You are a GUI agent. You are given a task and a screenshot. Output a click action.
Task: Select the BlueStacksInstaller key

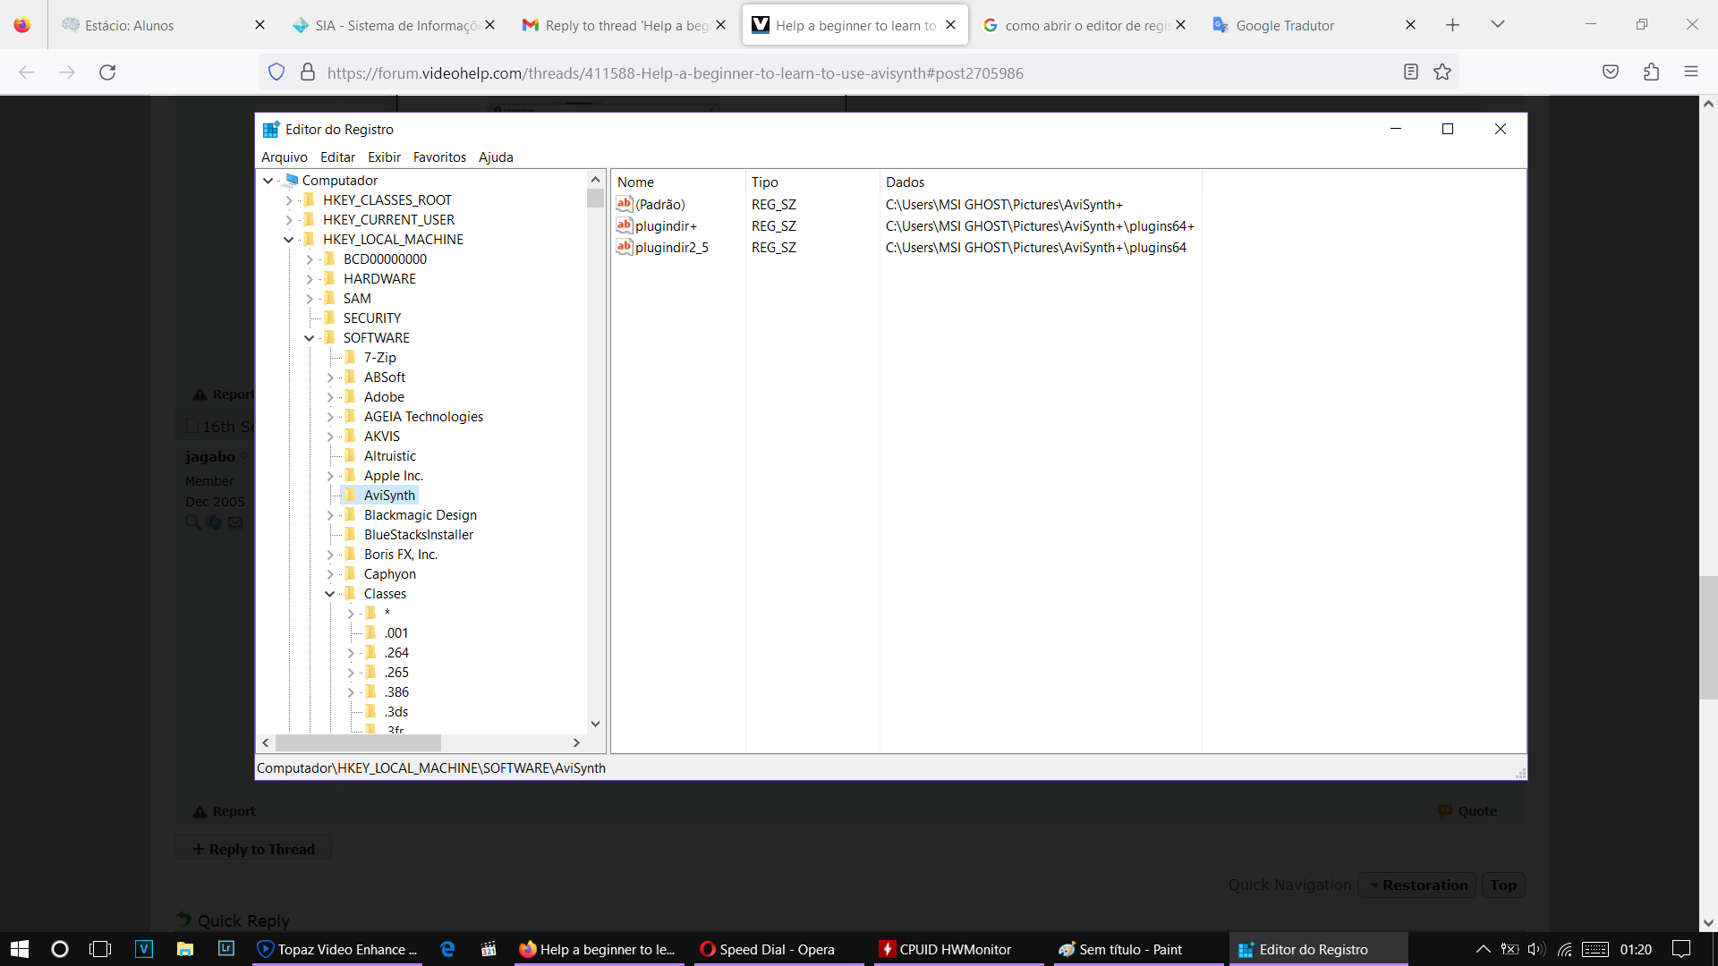tap(418, 535)
